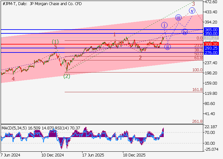The image size is (223, 159).
Task: Select the green (2) wave label
Action: click(x=67, y=76)
